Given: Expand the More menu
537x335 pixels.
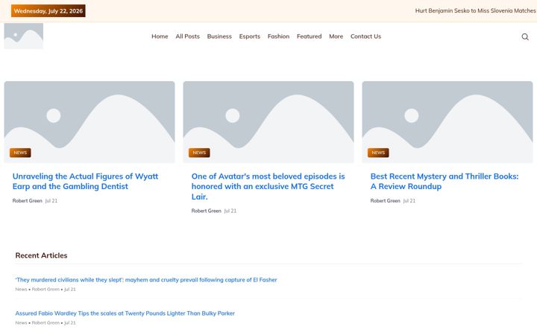Looking at the screenshot, I should click(336, 36).
